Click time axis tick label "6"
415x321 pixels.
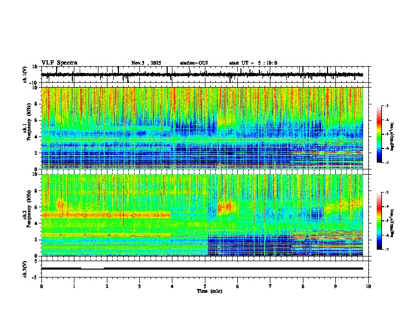(x=238, y=286)
